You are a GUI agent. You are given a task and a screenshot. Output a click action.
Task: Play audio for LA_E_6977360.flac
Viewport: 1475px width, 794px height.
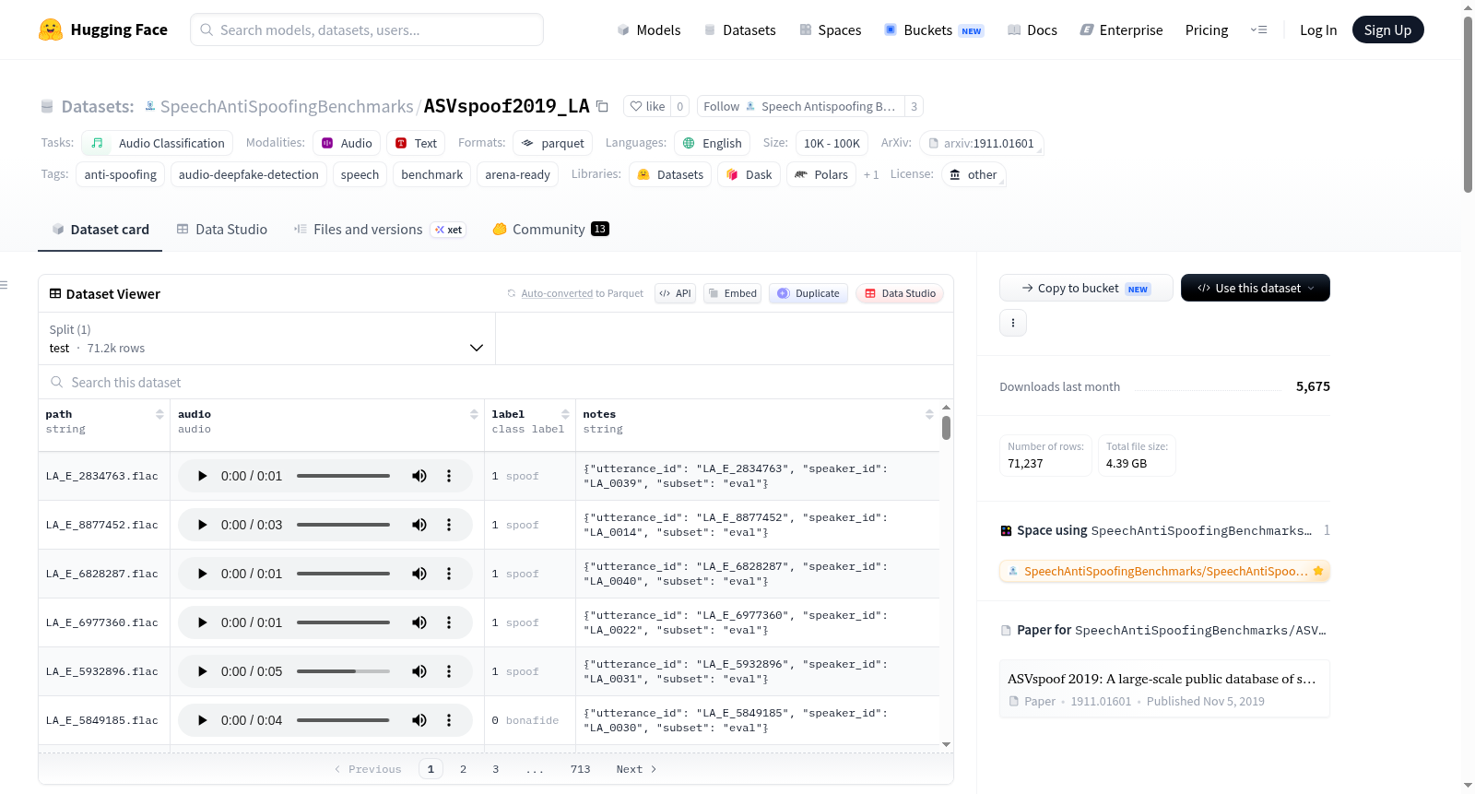pos(202,622)
